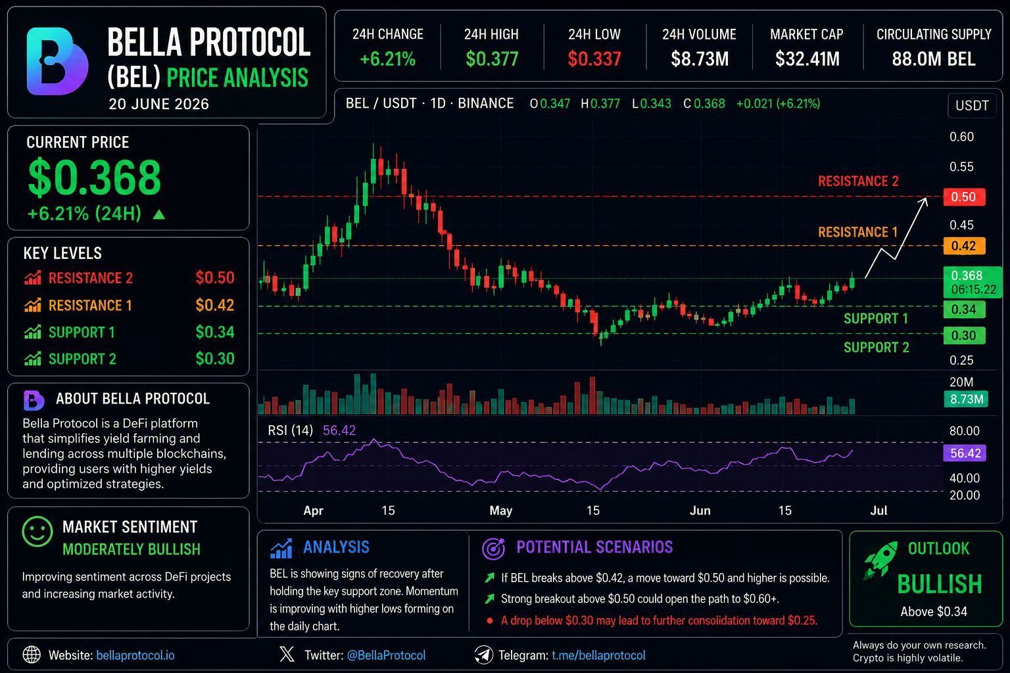The image size is (1010, 673).
Task: Click the smiley face Market Sentiment icon
Action: (37, 531)
